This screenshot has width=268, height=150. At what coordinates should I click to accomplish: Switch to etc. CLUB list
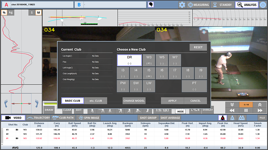click(95, 101)
